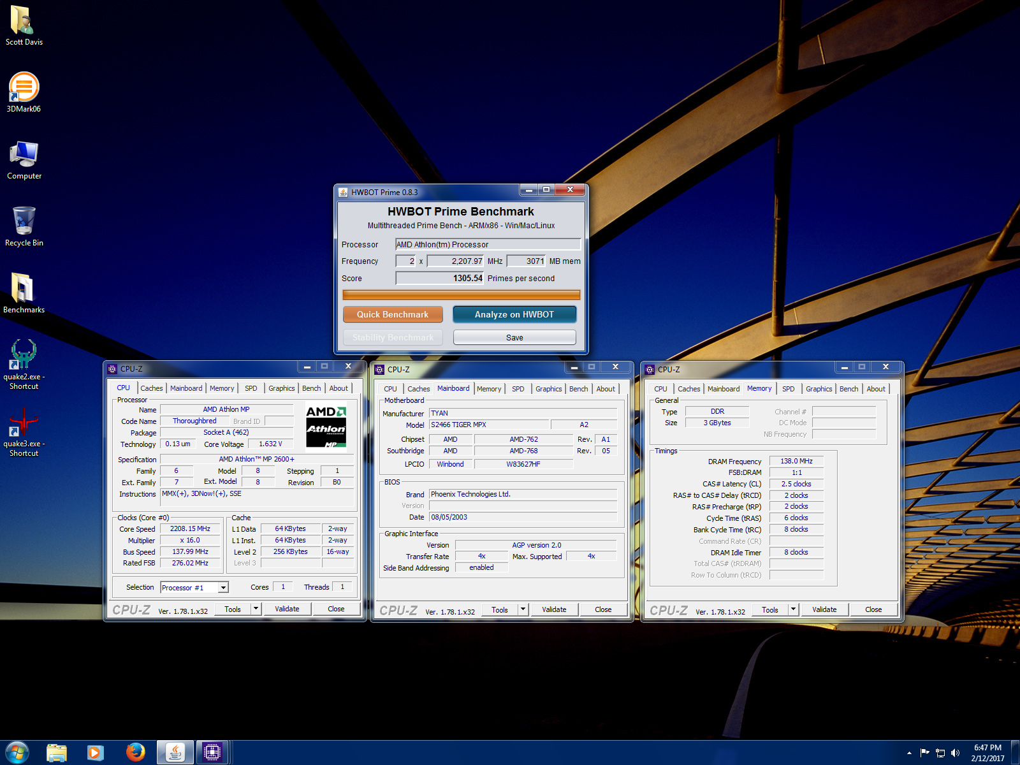Image resolution: width=1020 pixels, height=765 pixels.
Task: Click the AMD Athlon MP logo in CPU-Z
Action: point(326,426)
